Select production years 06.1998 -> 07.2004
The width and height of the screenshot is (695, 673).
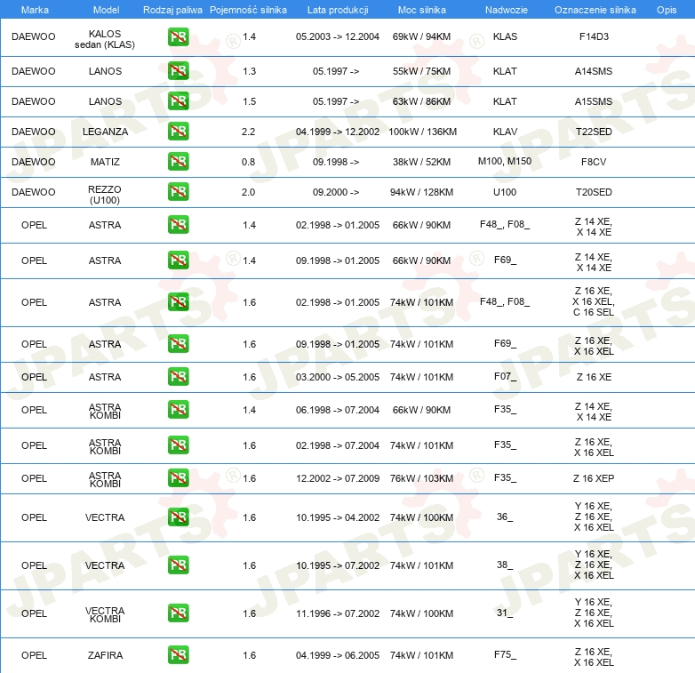click(338, 410)
